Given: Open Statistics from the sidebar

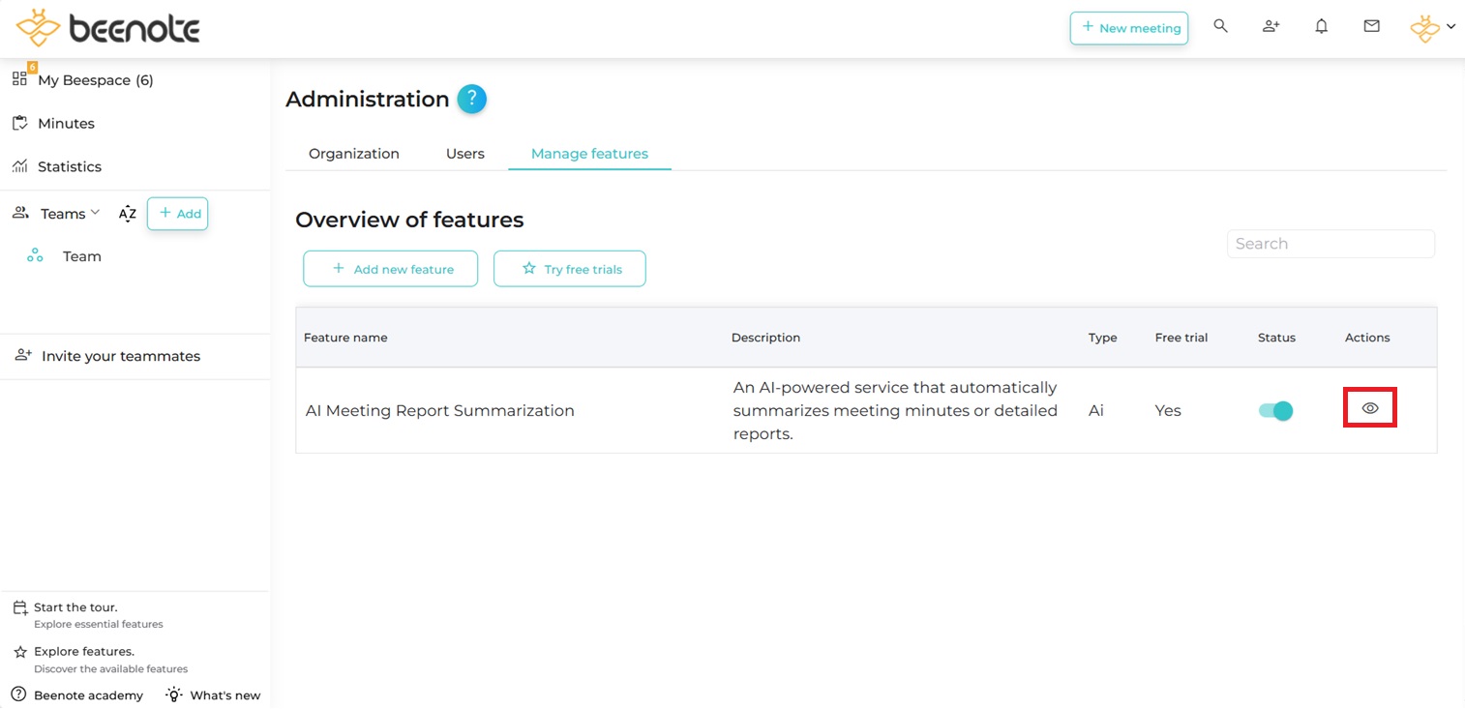Looking at the screenshot, I should tap(69, 166).
